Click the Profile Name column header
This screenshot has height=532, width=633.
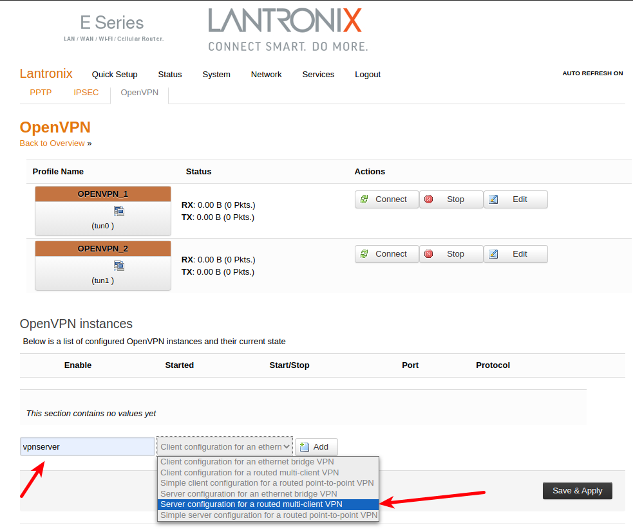[58, 171]
